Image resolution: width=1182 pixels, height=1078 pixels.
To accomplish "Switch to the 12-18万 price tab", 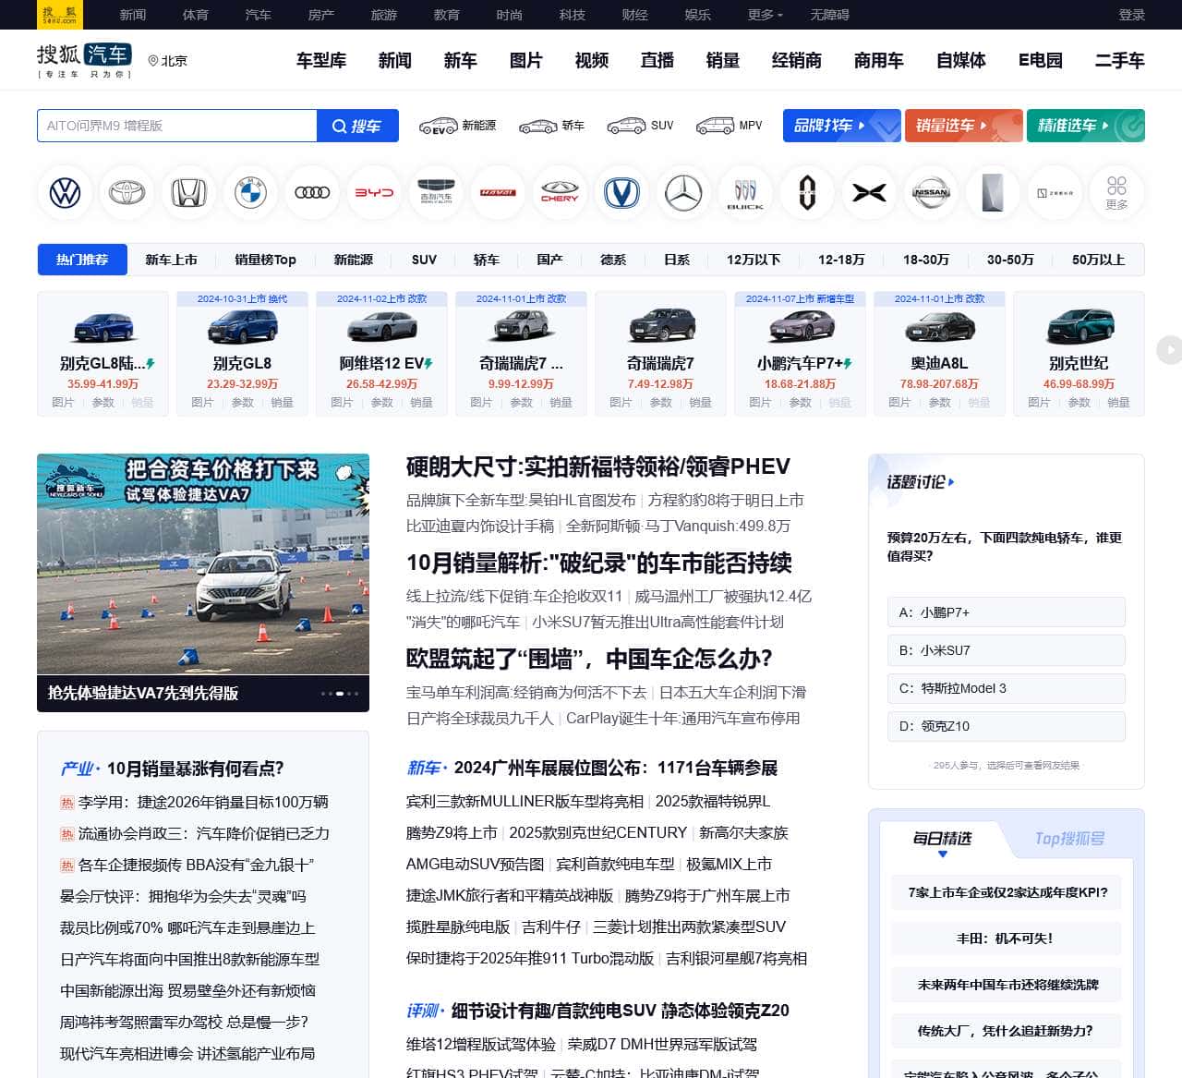I will click(841, 260).
